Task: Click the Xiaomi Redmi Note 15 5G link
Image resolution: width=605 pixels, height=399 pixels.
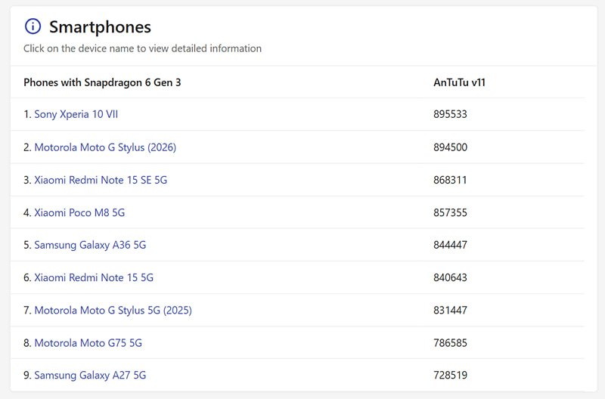Action: coord(94,277)
